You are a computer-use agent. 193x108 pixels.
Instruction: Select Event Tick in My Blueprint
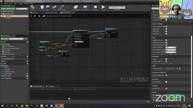[7, 50]
